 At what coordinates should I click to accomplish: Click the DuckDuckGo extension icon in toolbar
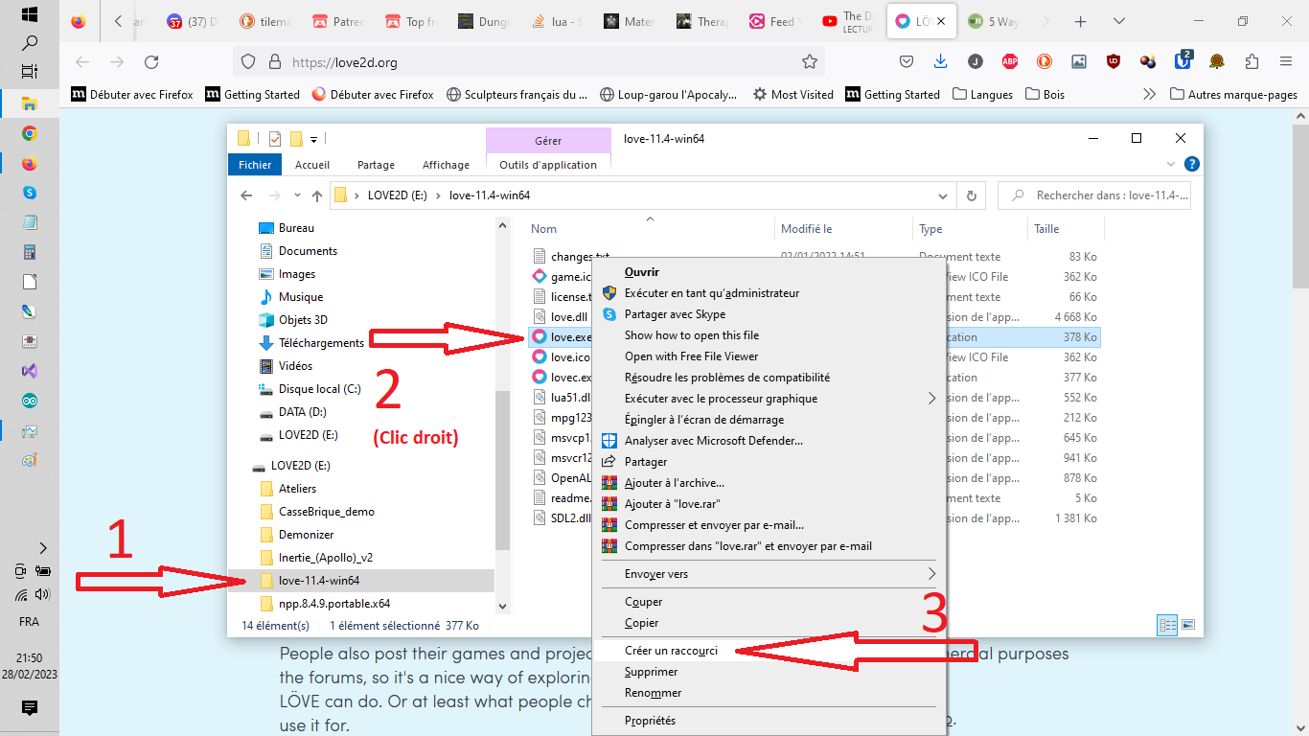[x=1044, y=62]
